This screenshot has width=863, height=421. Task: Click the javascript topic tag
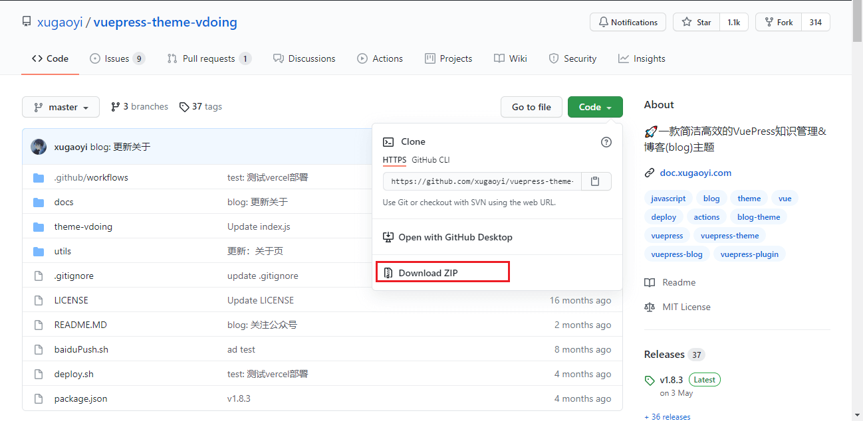pos(668,199)
